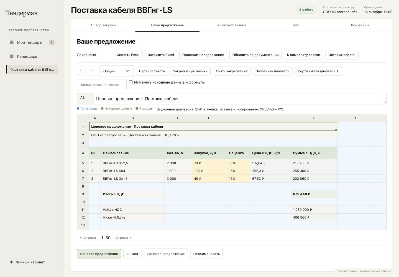Click the cell containing 78 ₽
The image size is (399, 277).
pos(209,163)
